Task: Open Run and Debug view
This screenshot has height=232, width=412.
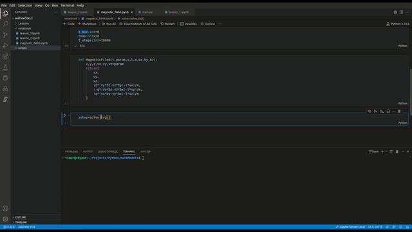Action: tap(5, 46)
